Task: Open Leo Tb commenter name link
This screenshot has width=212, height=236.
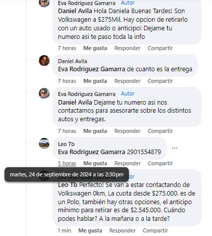Action: click(x=66, y=144)
